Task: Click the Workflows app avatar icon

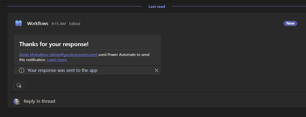Action: click(19, 24)
